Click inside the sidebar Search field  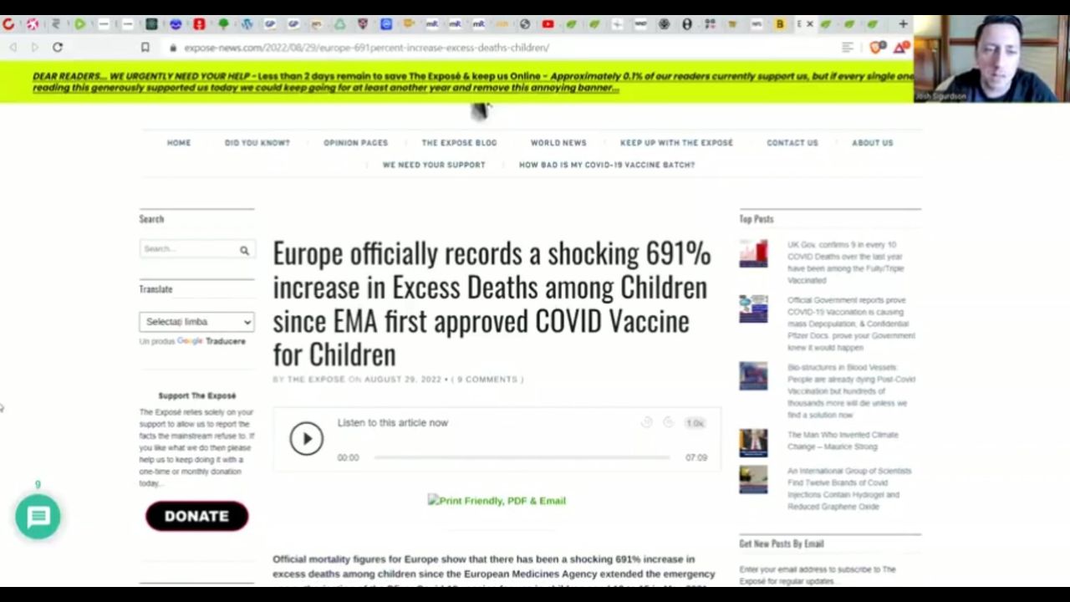tap(188, 249)
